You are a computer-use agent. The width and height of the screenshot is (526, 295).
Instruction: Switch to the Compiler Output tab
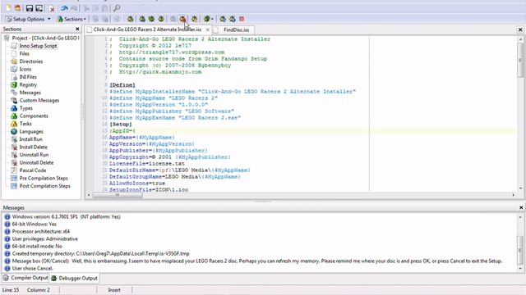(25, 278)
